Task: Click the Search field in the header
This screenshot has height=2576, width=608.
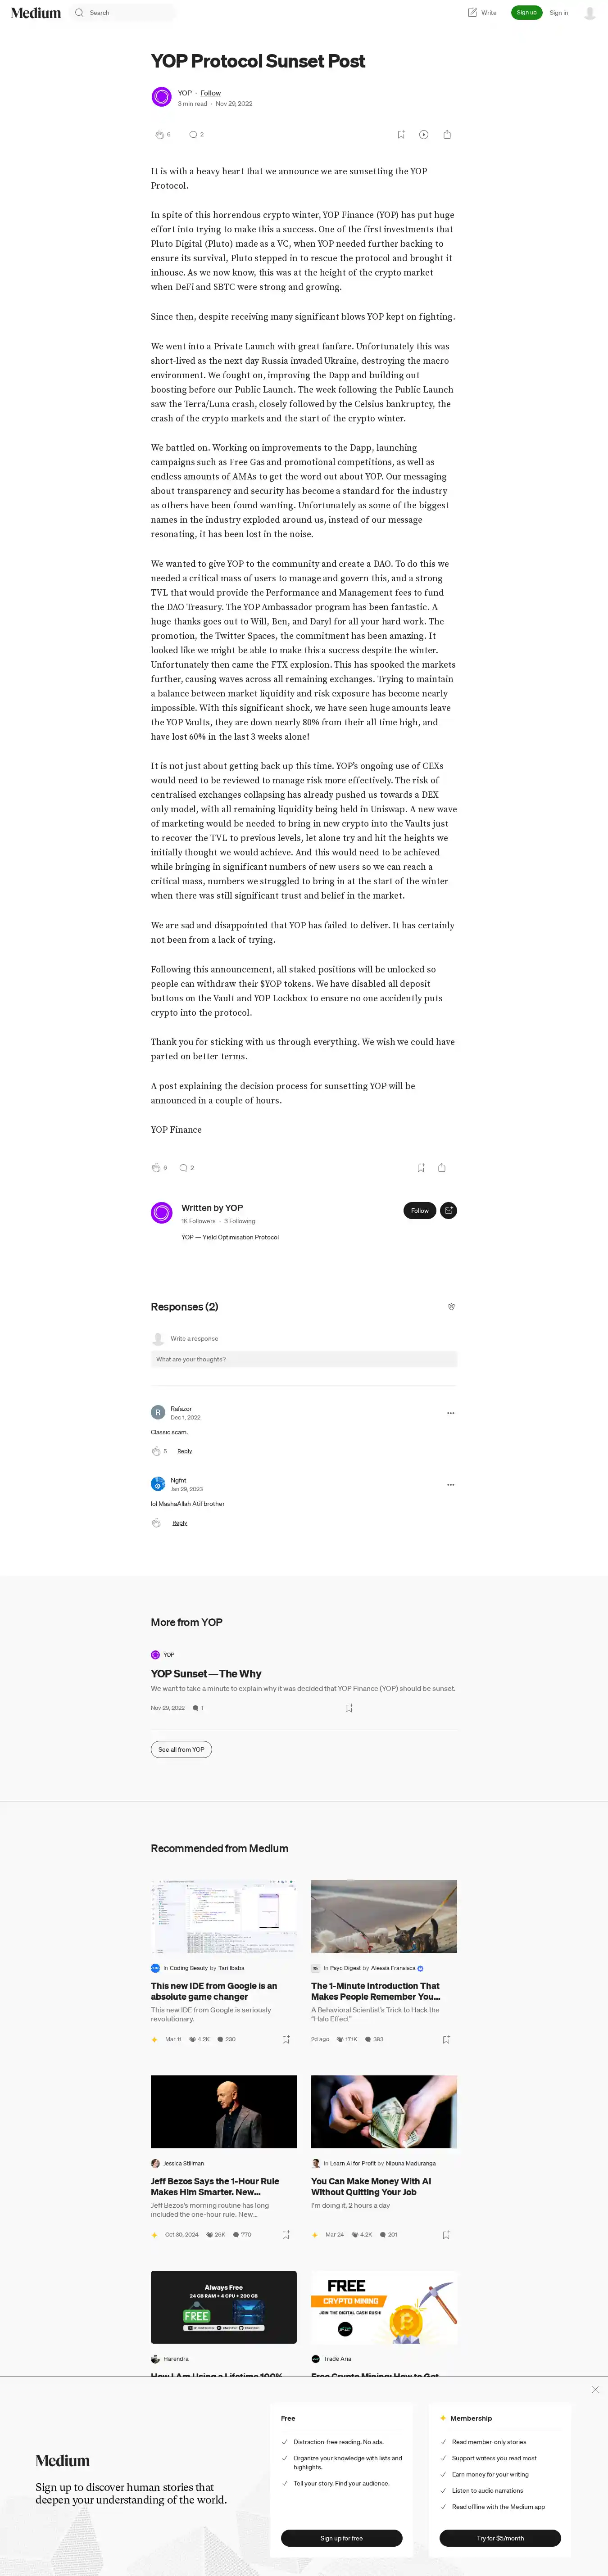Action: (125, 13)
